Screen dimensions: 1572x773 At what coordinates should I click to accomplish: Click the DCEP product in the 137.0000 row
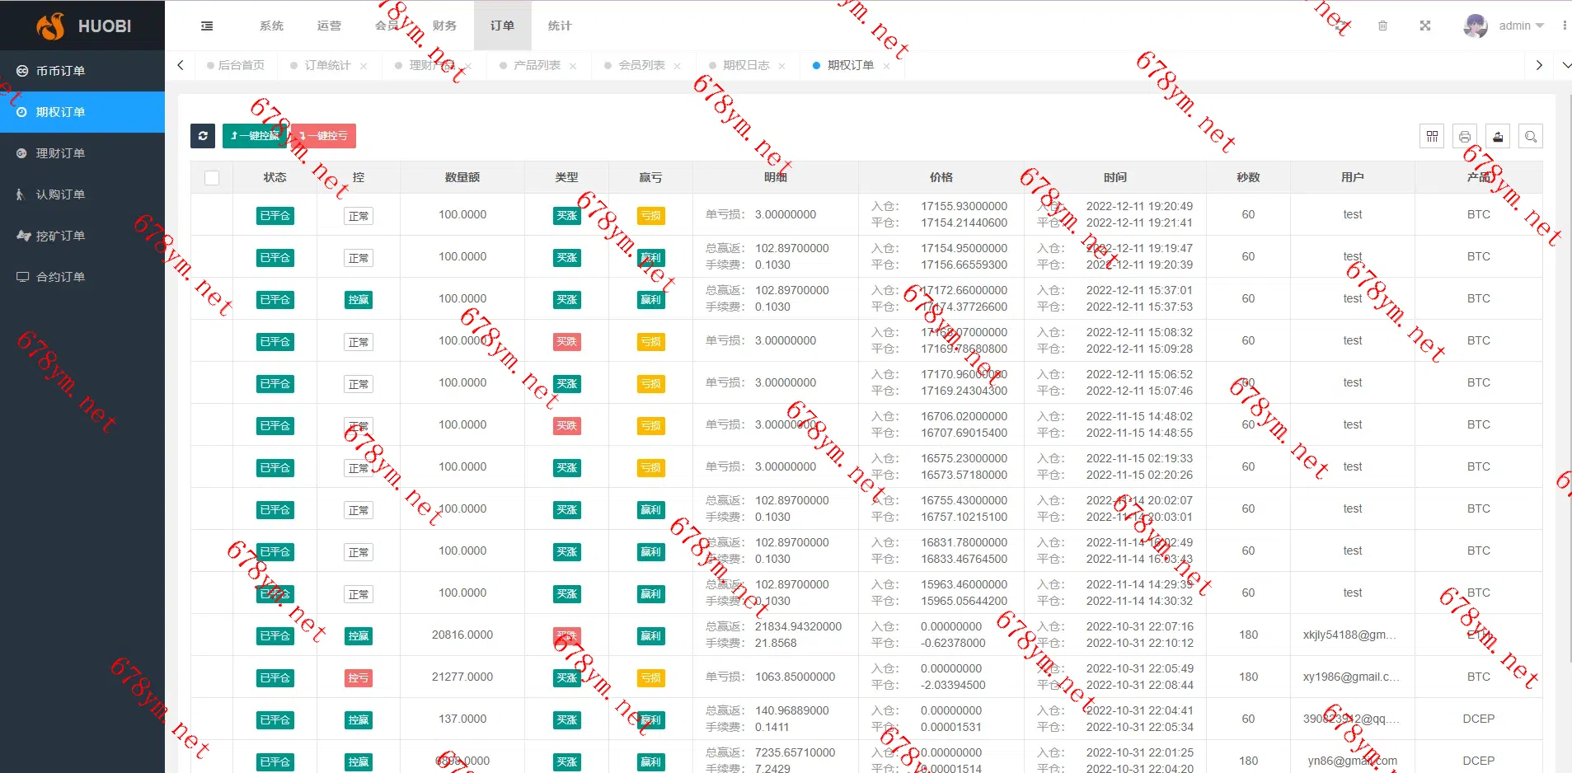(1479, 719)
